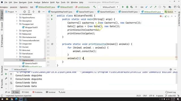Open the TODO tool window

point(25,92)
